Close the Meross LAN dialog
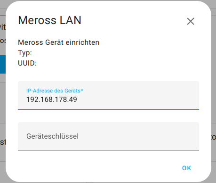Viewport: 216px width, 183px height. click(191, 21)
